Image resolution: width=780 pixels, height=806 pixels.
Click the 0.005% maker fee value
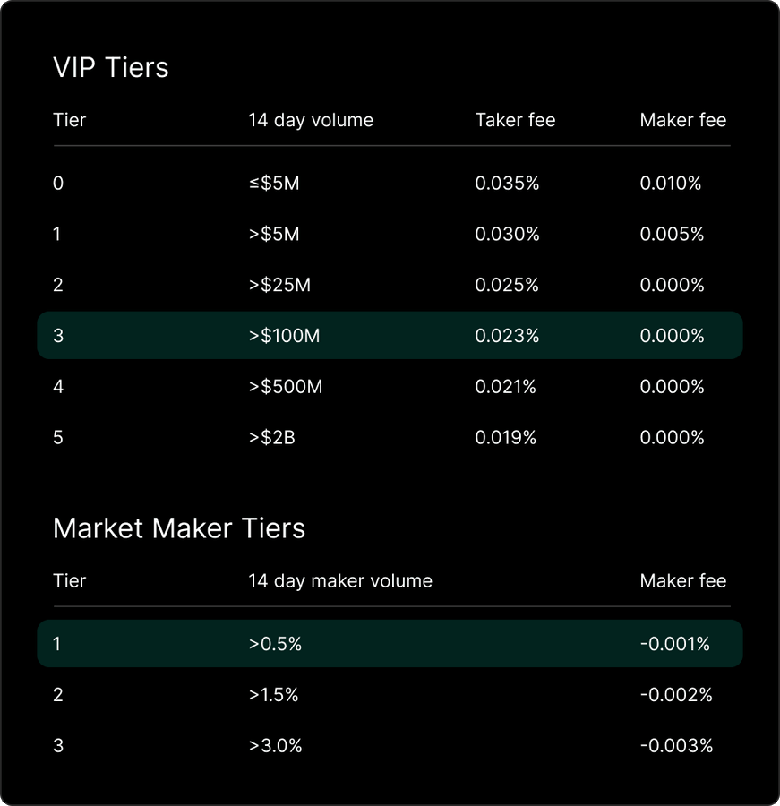(x=672, y=235)
